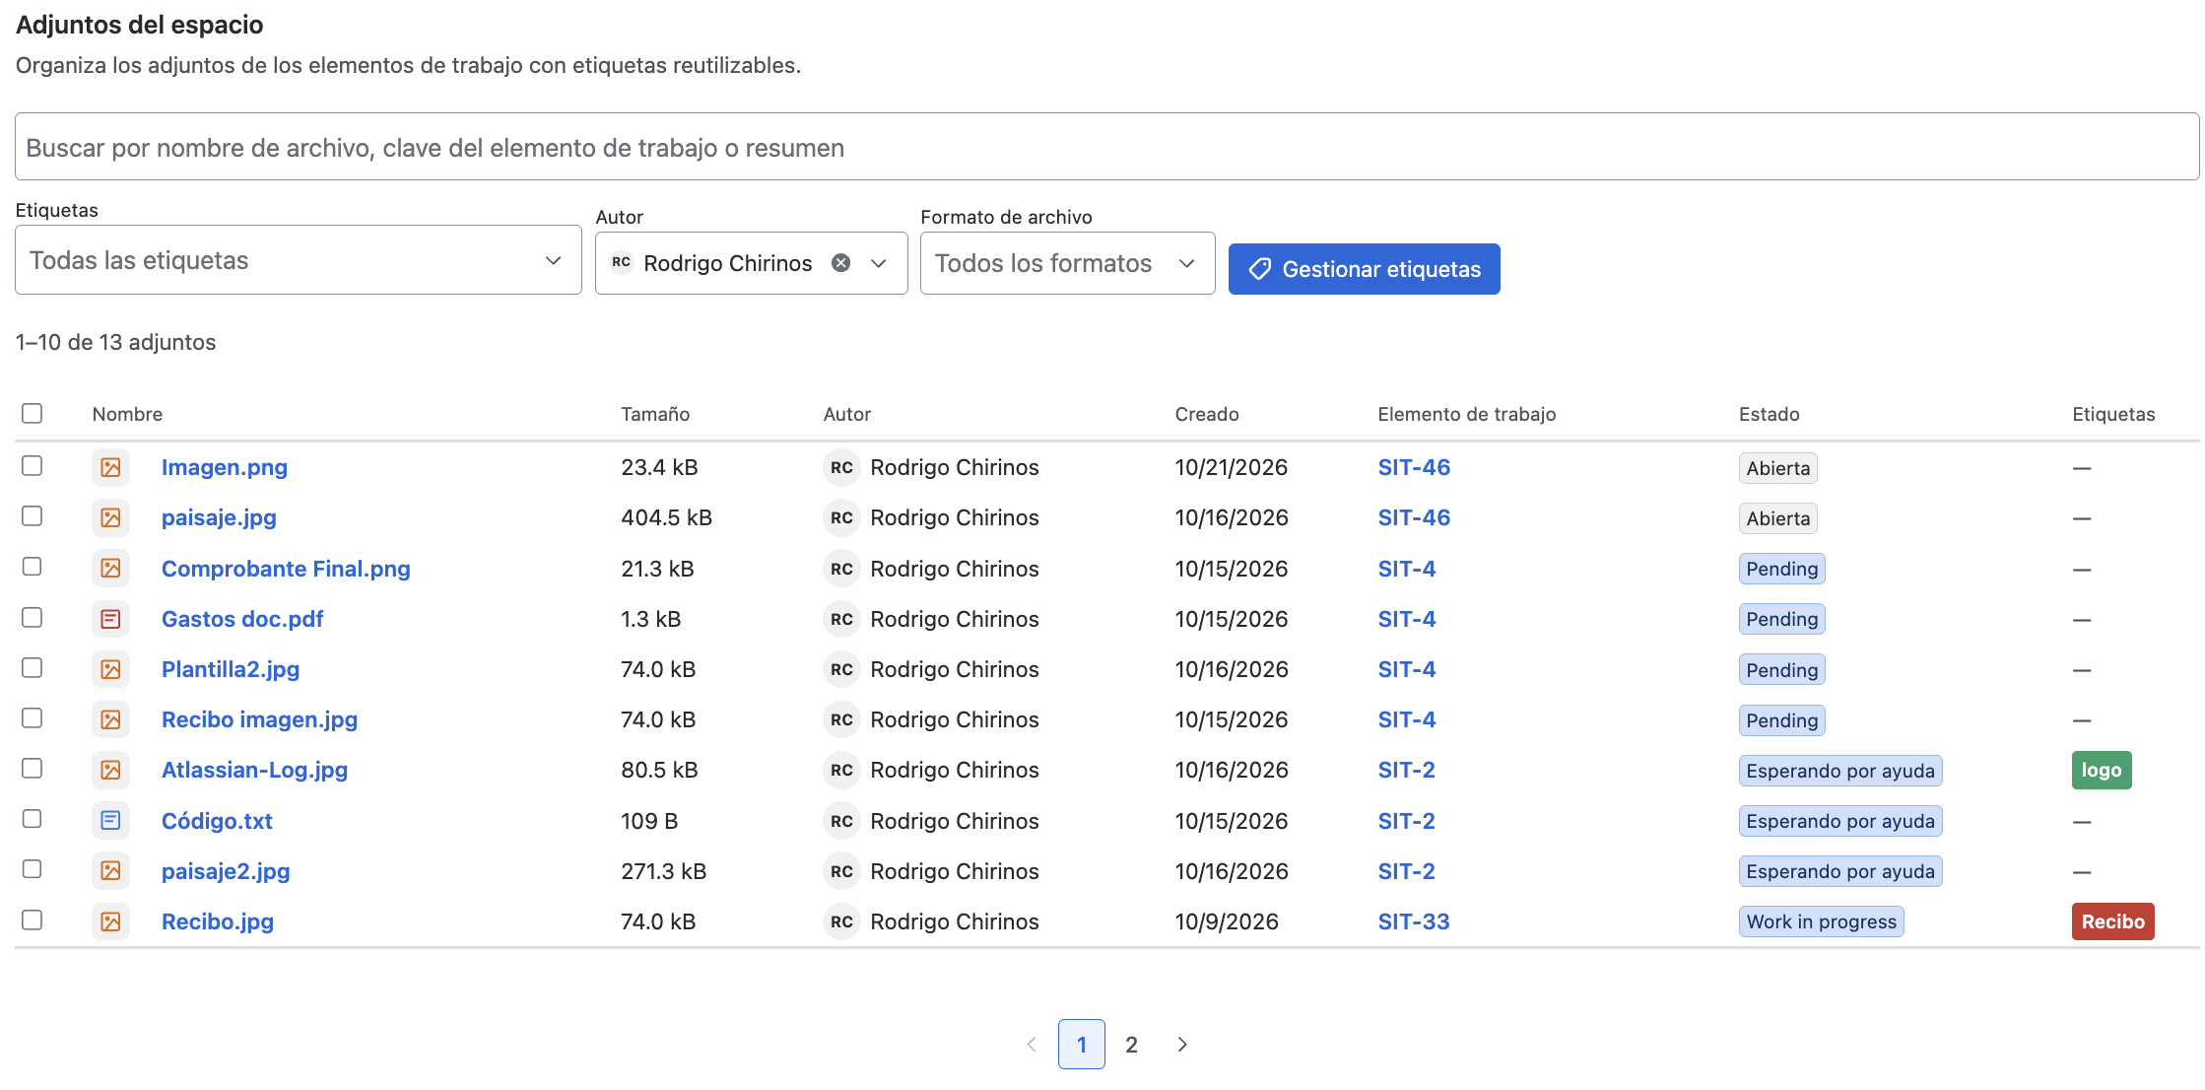Click the Nombre column header
Viewport: 2205px width, 1090px height.
click(127, 414)
